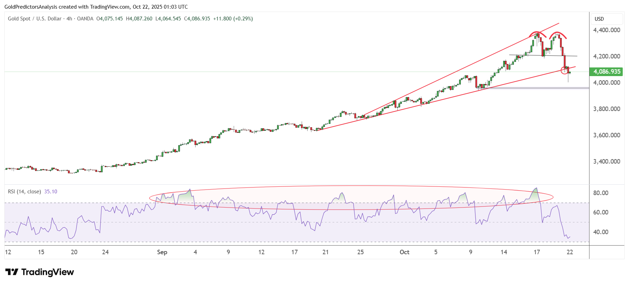Click the Gold Spot / U.S. Dollar symbol title
Screen dimensions: 629x285
(35, 19)
